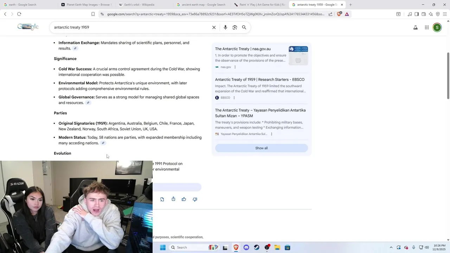
Task: Open the Brave playlist music note icon
Action: (x=410, y=14)
